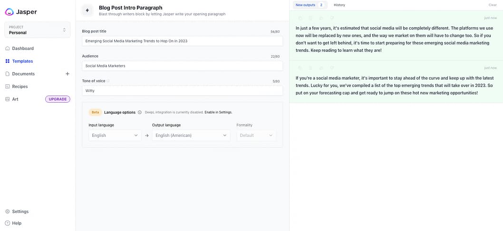Viewport: 503px width, 231px height.
Task: Click the Help question mark icon
Action: click(x=8, y=223)
